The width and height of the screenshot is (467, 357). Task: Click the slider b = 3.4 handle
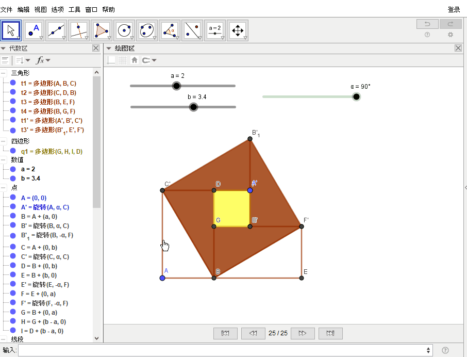pos(193,107)
